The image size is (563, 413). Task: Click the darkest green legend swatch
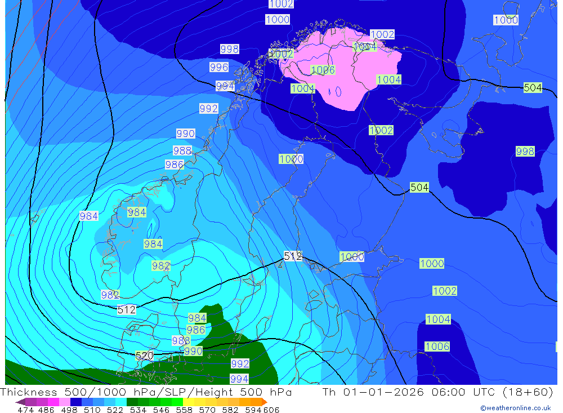pyautogui.click(x=132, y=402)
